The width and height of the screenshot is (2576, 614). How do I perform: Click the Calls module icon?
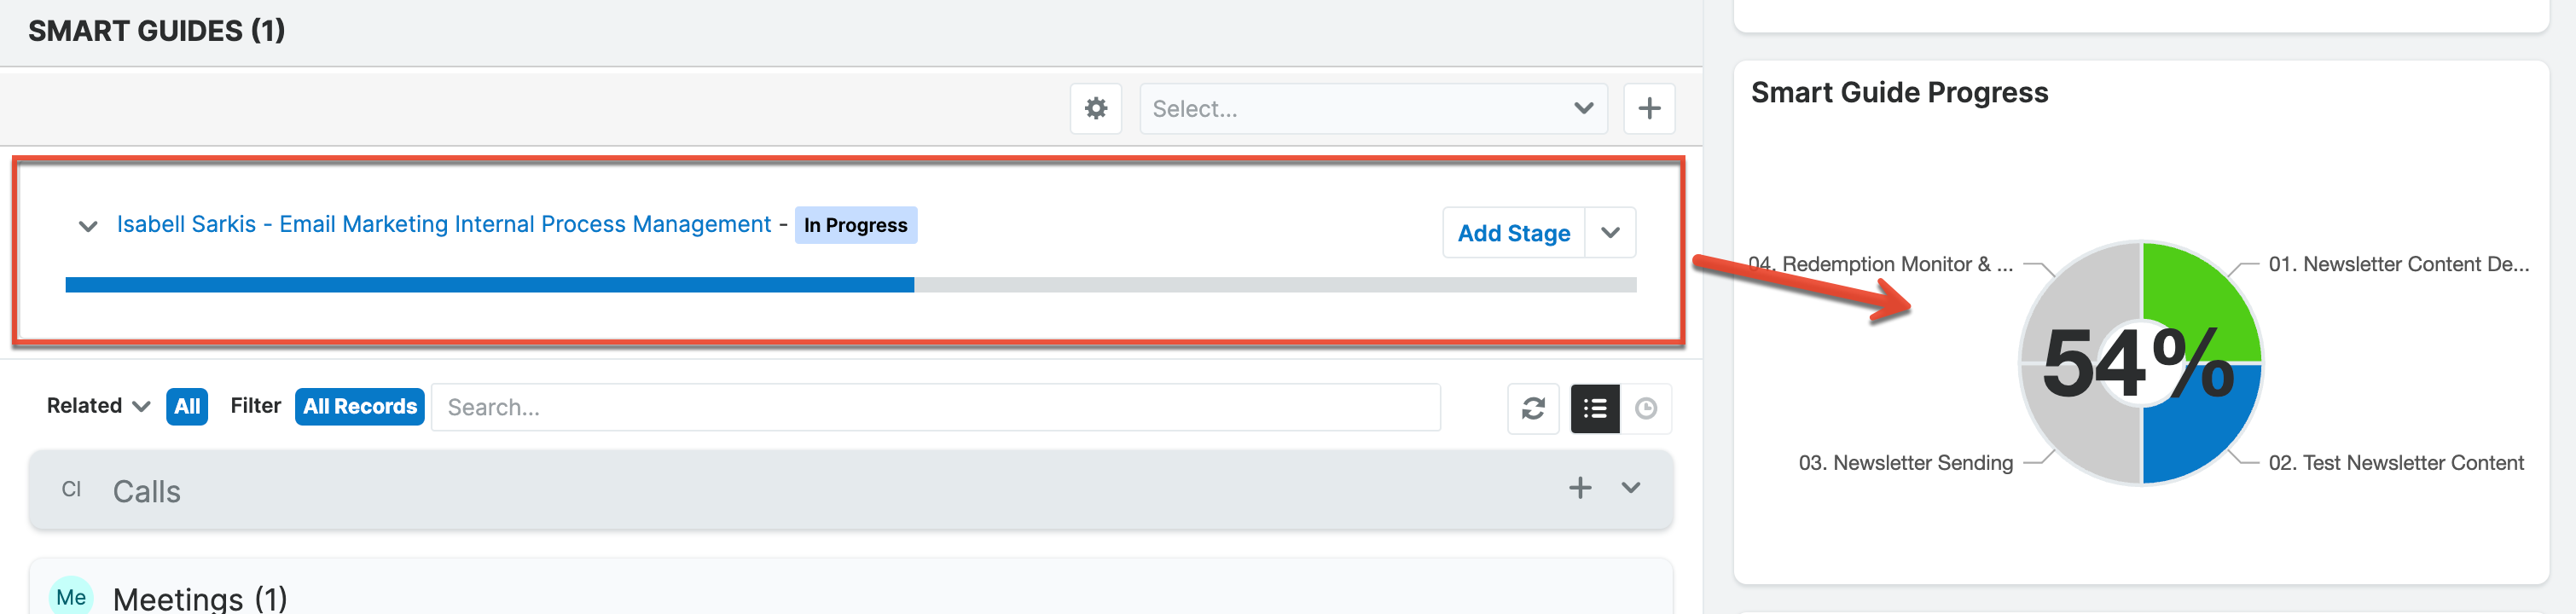coord(71,489)
